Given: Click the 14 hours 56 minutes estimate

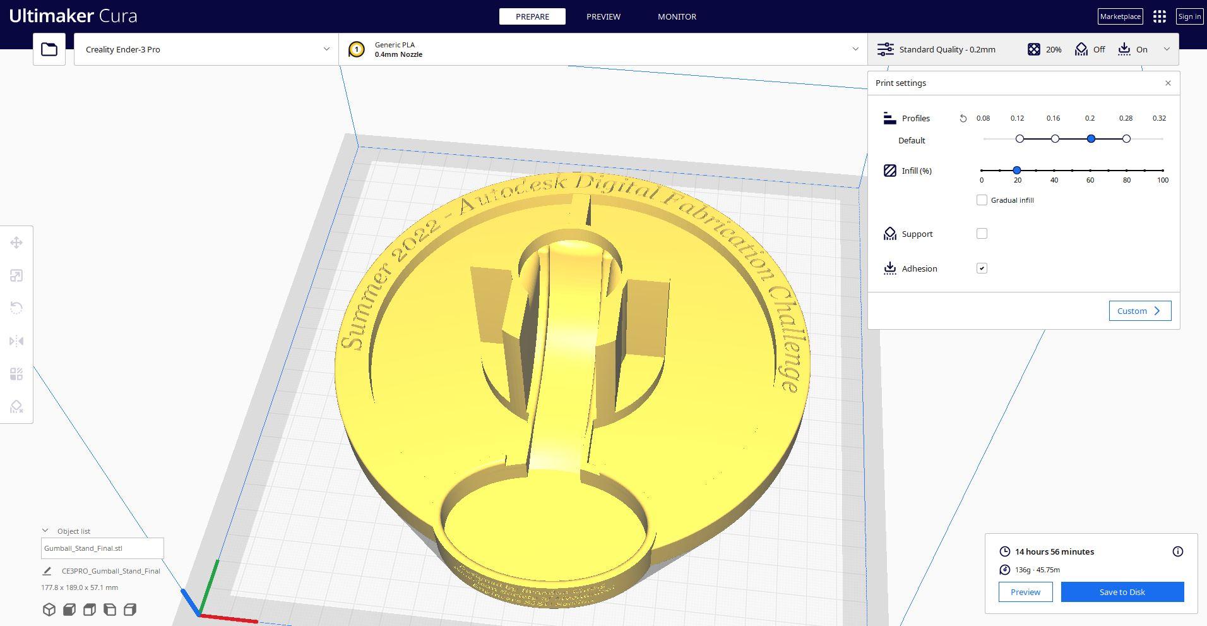Looking at the screenshot, I should click(x=1054, y=551).
